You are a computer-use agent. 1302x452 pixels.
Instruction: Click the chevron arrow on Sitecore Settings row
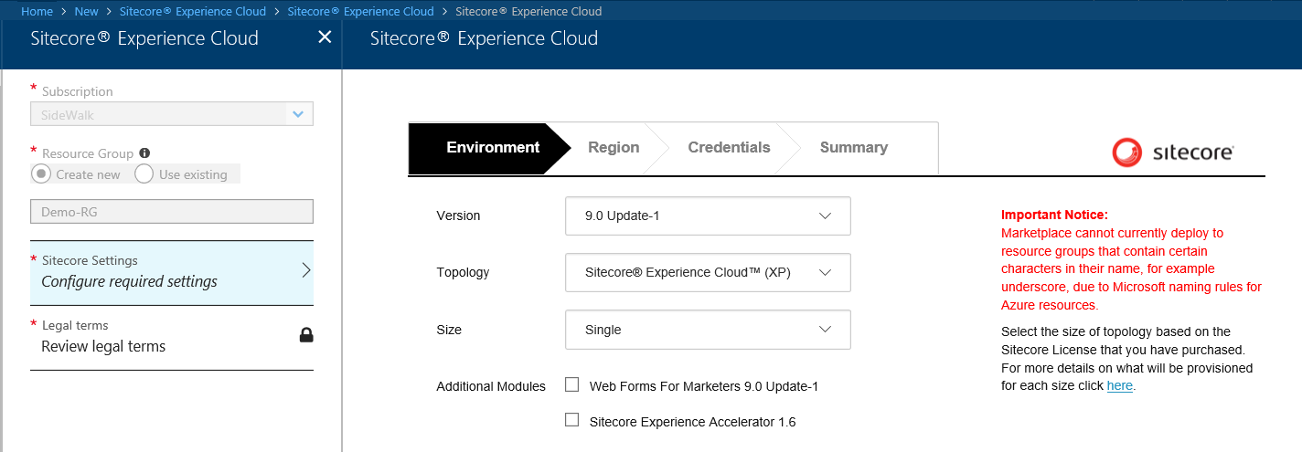pyautogui.click(x=305, y=270)
